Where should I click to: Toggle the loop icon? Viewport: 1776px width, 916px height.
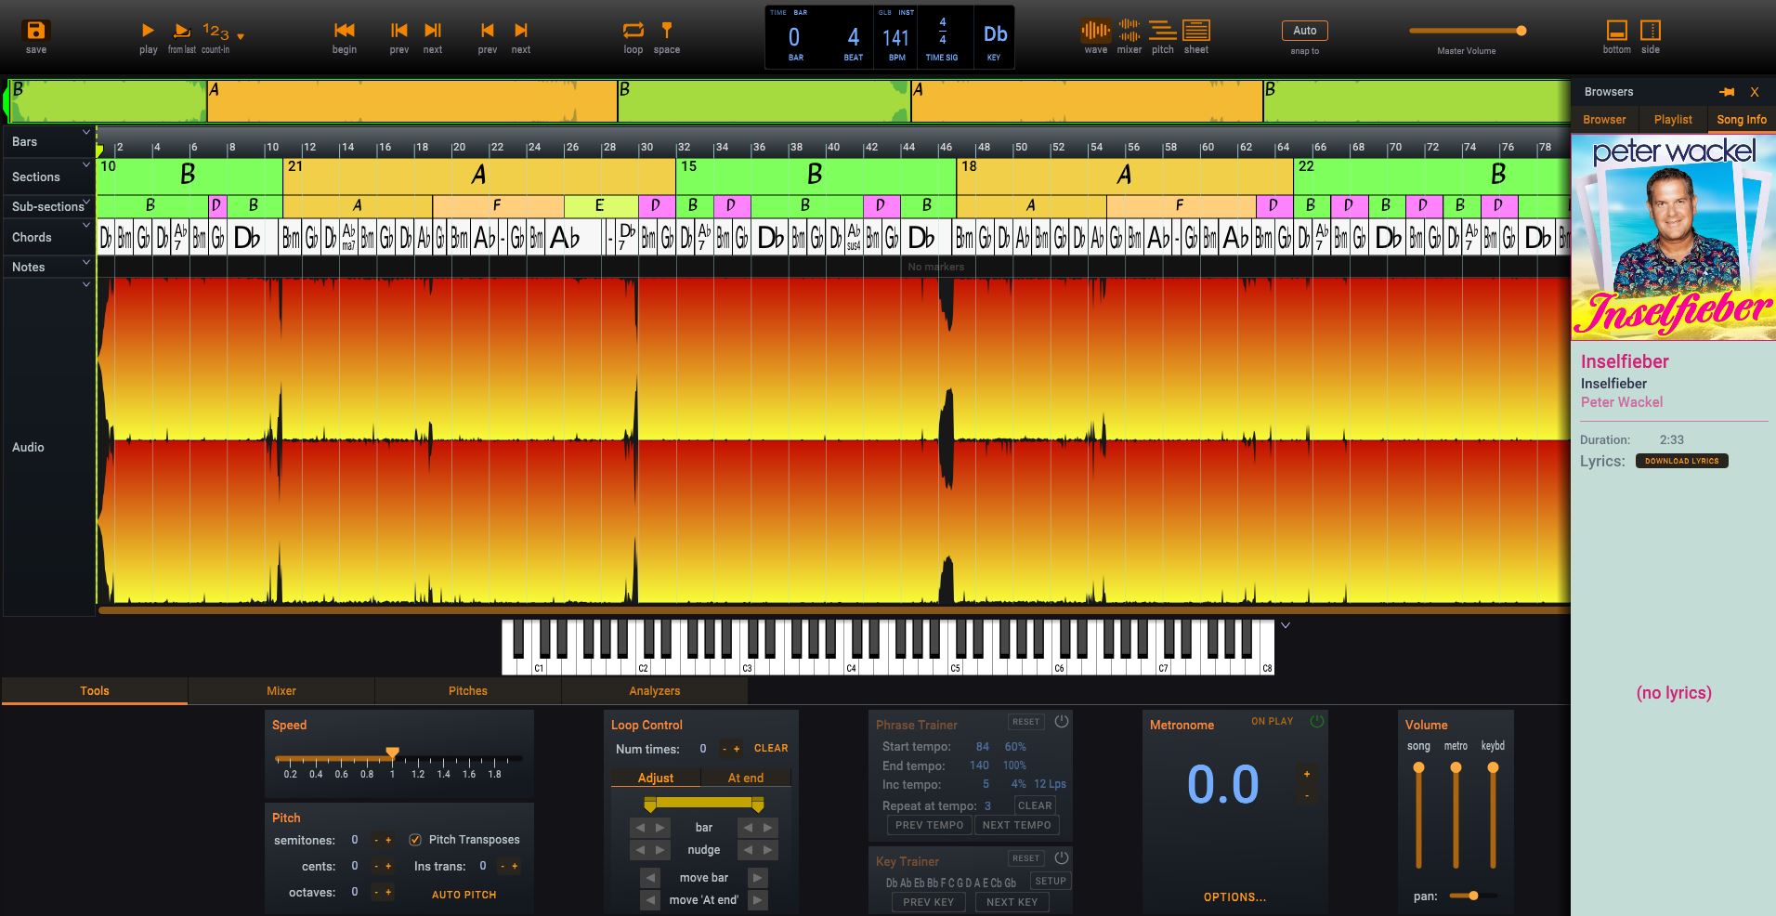[x=633, y=31]
